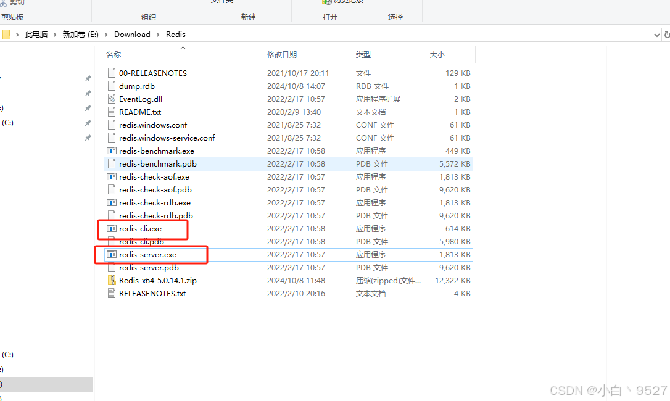Select the file name dump.rdb
Viewport: 670px width, 401px height.
(137, 86)
